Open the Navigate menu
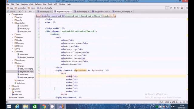This screenshot has height=109, width=194. 24,4
